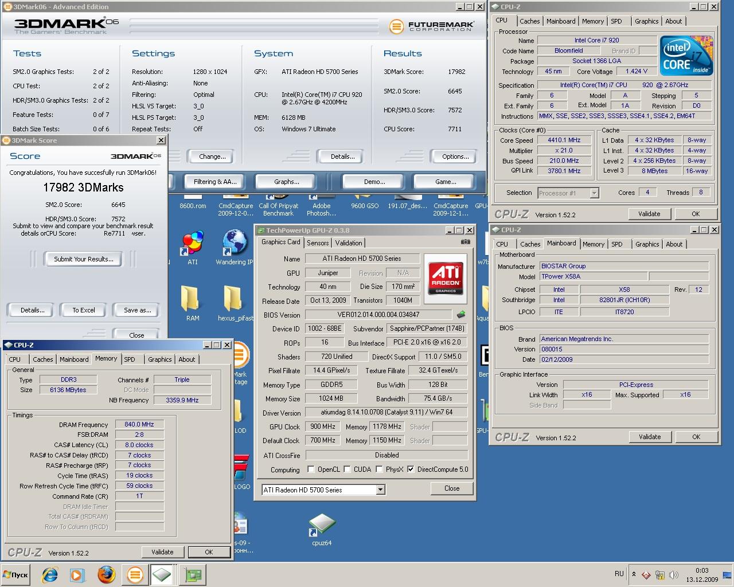Click the RU language indicator in tray
Viewport: 734px width, 587px height.
click(619, 574)
